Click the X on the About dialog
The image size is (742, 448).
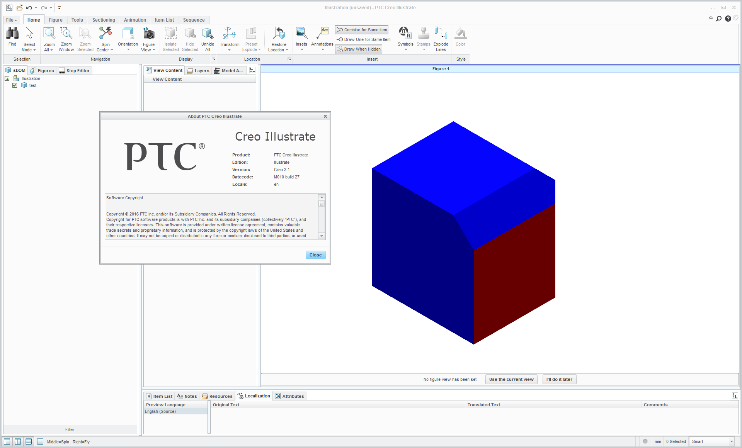pyautogui.click(x=325, y=116)
